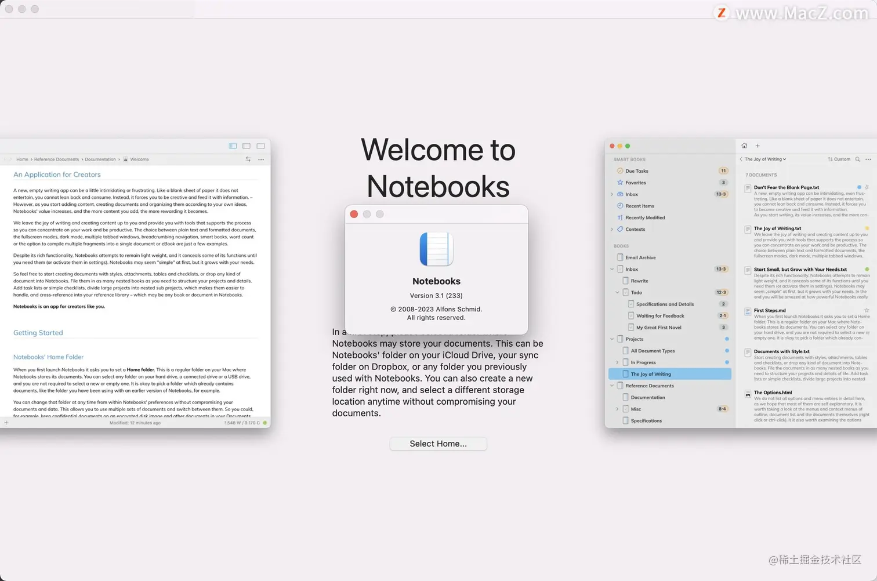Open the ellipsis menu in the document list header
This screenshot has width=877, height=581.
point(868,159)
